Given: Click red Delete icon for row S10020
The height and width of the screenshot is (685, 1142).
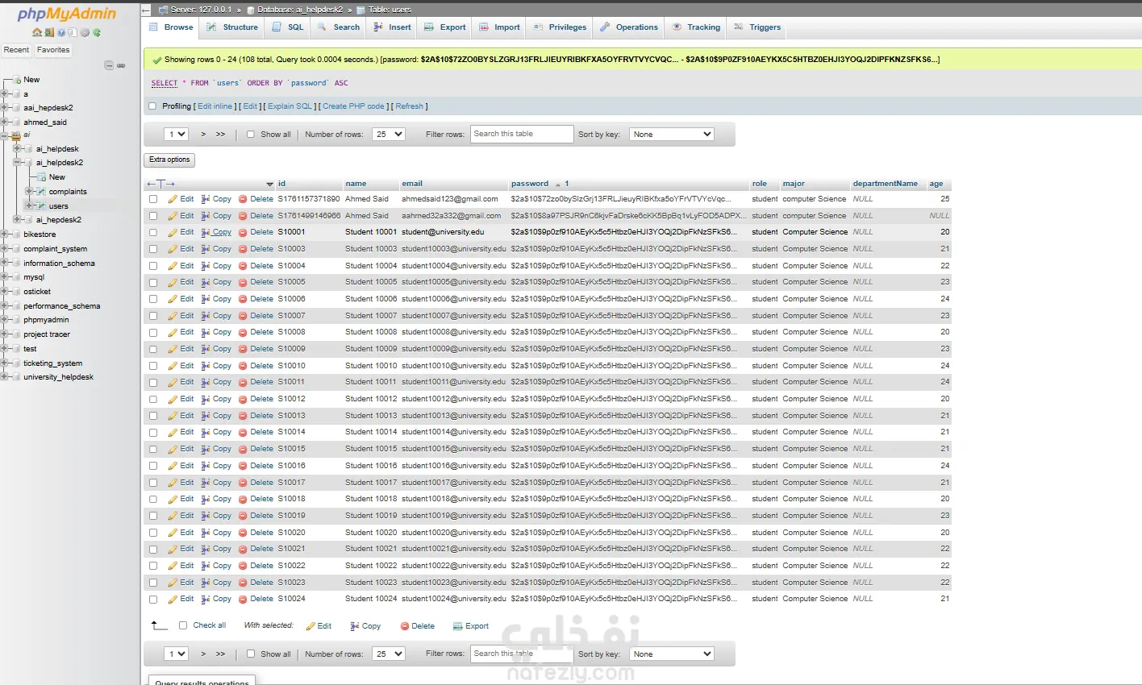Looking at the screenshot, I should pyautogui.click(x=243, y=533).
